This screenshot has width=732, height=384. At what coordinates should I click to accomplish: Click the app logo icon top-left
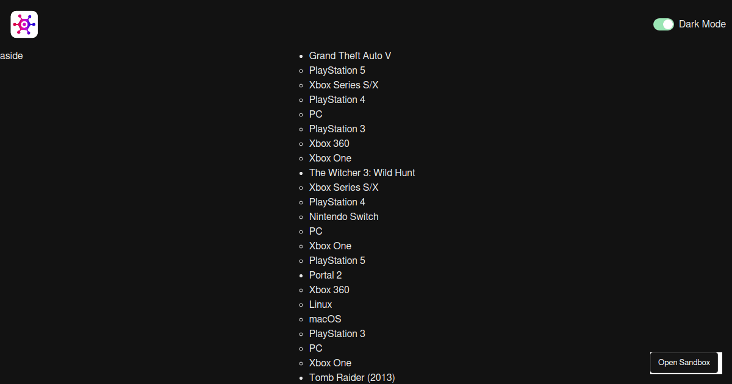(24, 24)
